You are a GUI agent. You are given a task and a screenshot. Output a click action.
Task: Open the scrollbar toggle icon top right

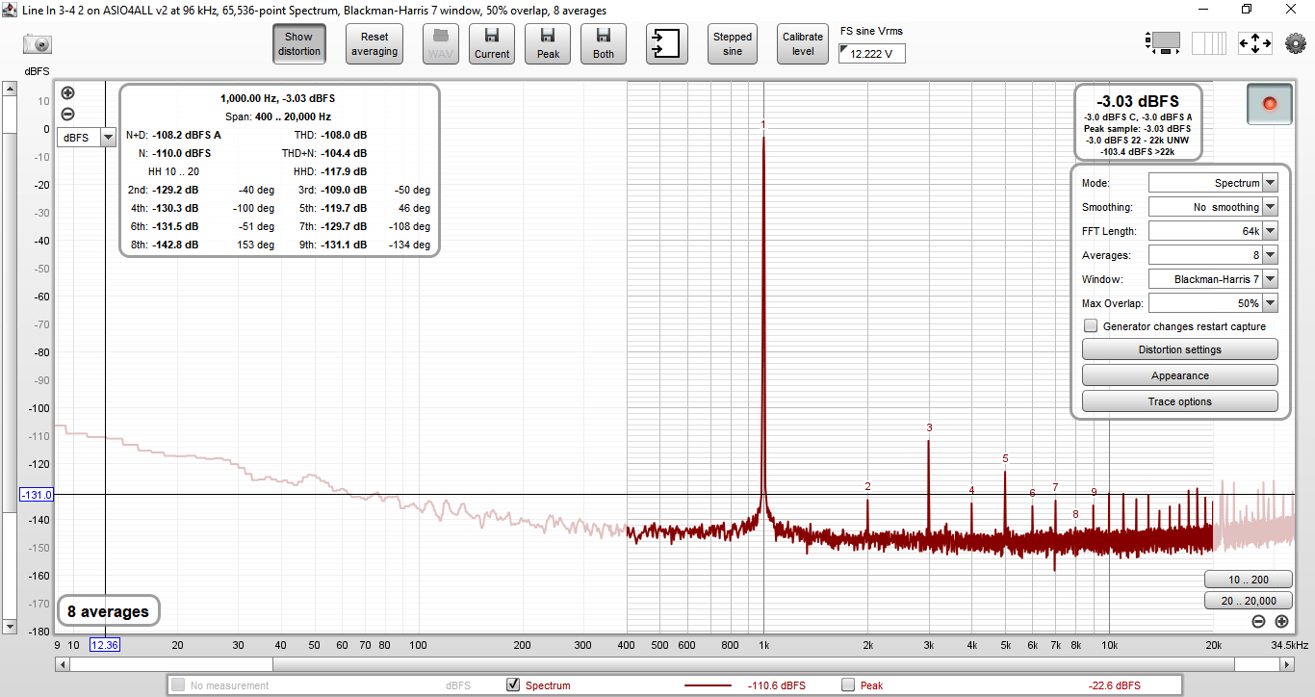(1164, 42)
